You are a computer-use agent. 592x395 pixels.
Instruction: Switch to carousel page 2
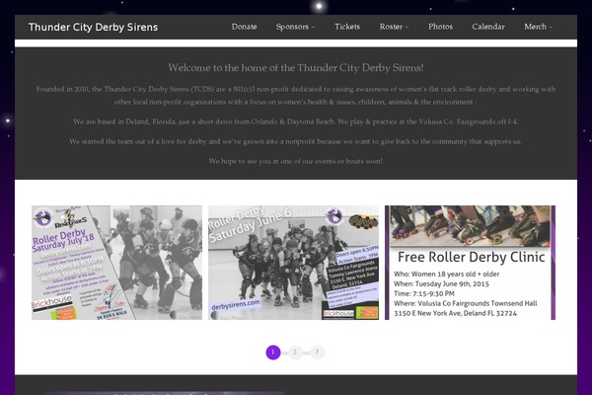(295, 353)
